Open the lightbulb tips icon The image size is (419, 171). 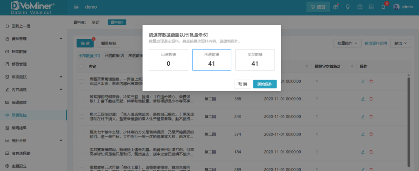coord(348,7)
